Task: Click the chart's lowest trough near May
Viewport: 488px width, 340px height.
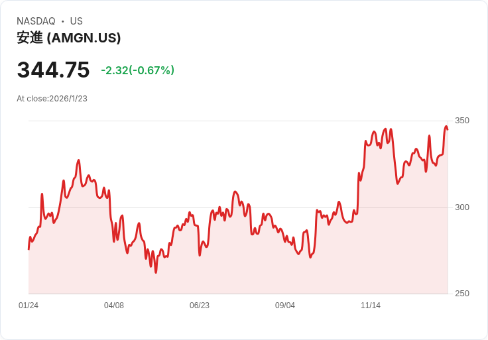Action: coord(156,272)
